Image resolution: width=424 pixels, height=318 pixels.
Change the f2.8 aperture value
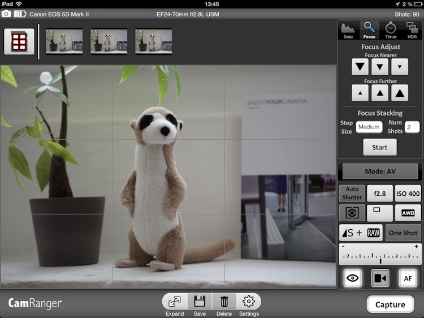pyautogui.click(x=380, y=194)
